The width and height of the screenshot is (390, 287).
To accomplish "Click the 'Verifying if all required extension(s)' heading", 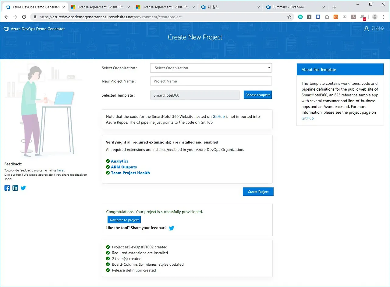I will pos(162,142).
